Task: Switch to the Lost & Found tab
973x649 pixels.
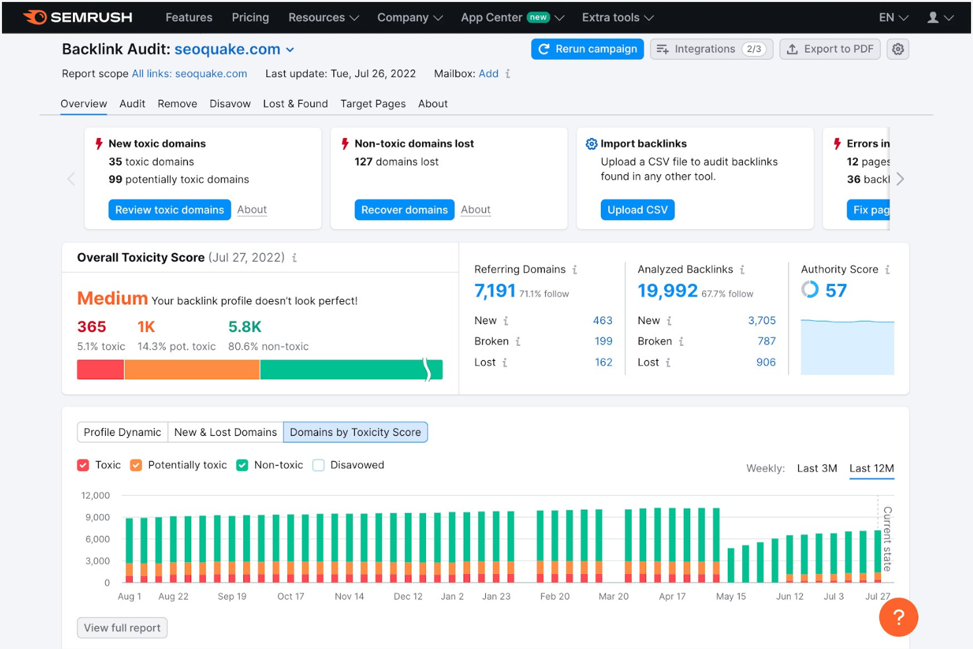Action: point(295,104)
